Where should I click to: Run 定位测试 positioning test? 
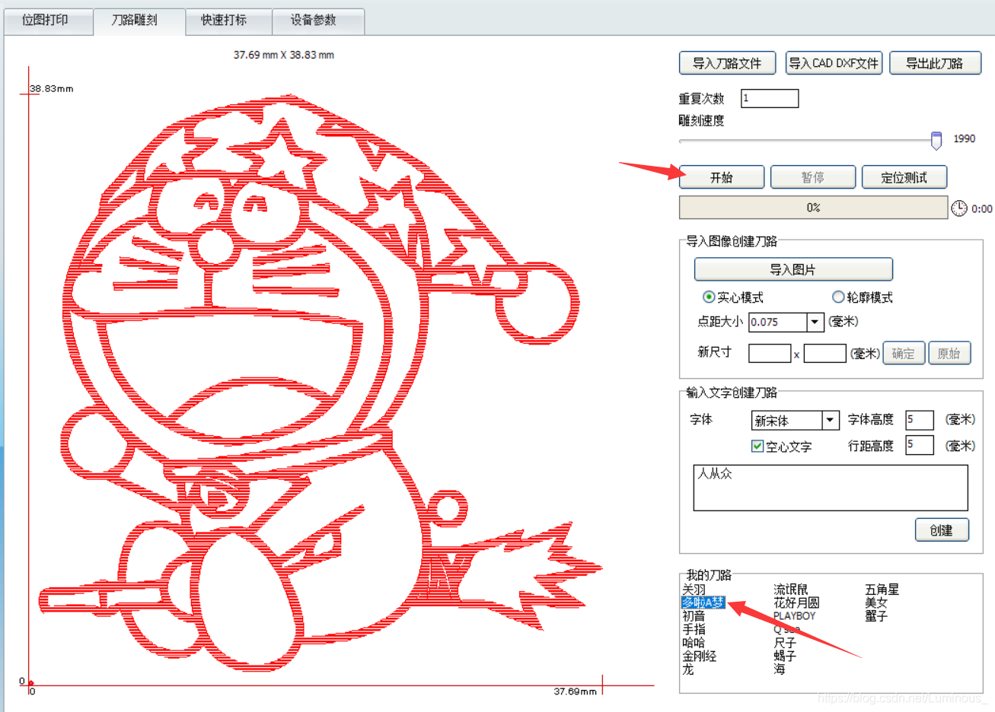point(904,176)
